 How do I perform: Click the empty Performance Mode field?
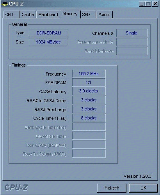click(132, 42)
